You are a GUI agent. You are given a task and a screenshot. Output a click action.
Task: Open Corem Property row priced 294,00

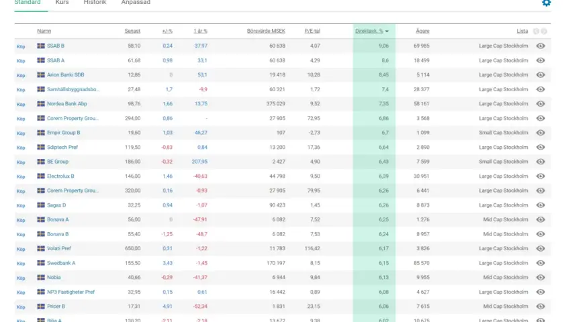coord(73,118)
